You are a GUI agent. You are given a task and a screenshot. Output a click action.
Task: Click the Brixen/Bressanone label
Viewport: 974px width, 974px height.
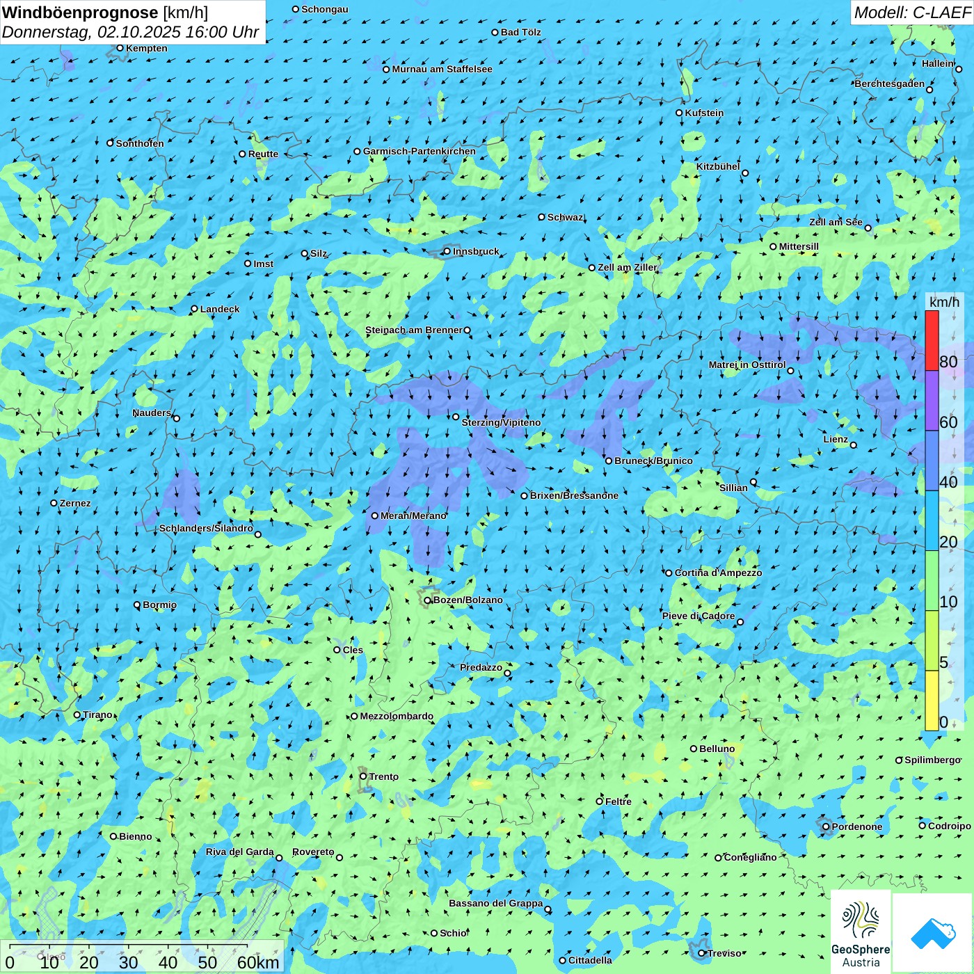[x=574, y=495]
